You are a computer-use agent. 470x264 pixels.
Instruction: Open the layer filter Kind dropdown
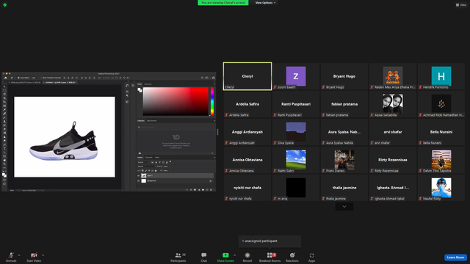[x=144, y=162]
